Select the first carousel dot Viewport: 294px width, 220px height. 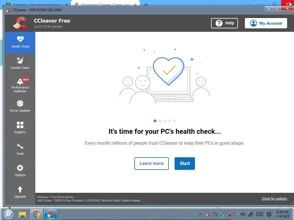tap(155, 121)
